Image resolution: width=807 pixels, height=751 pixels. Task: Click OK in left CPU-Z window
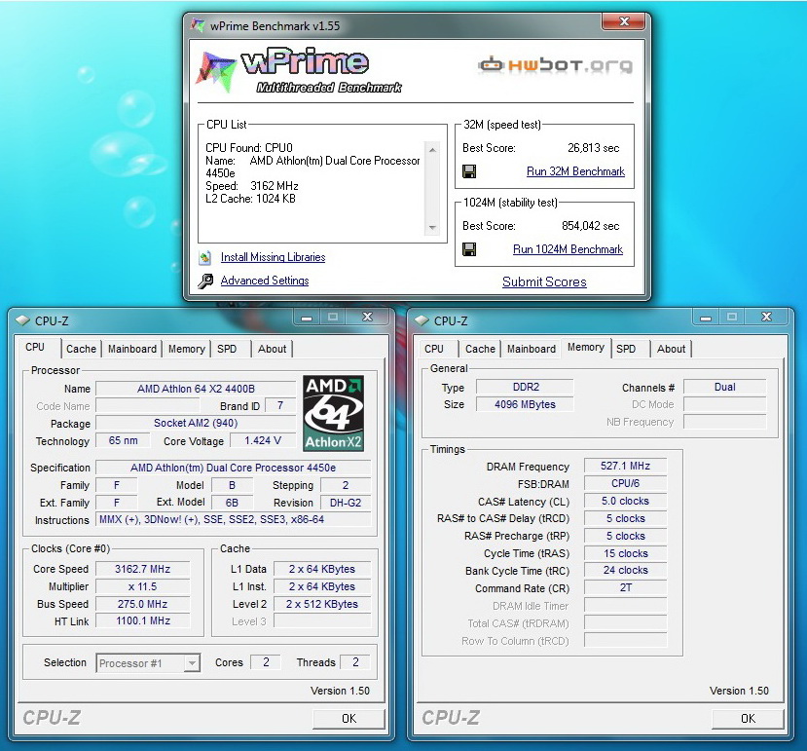(x=348, y=719)
